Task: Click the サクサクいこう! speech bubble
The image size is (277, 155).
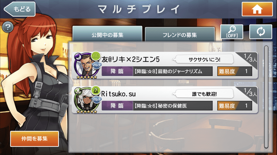Action: [x=203, y=59]
